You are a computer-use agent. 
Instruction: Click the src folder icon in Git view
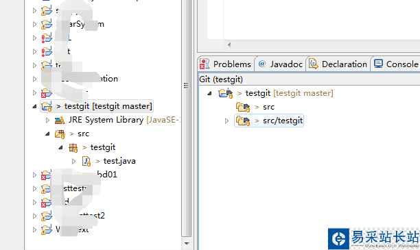click(x=243, y=107)
